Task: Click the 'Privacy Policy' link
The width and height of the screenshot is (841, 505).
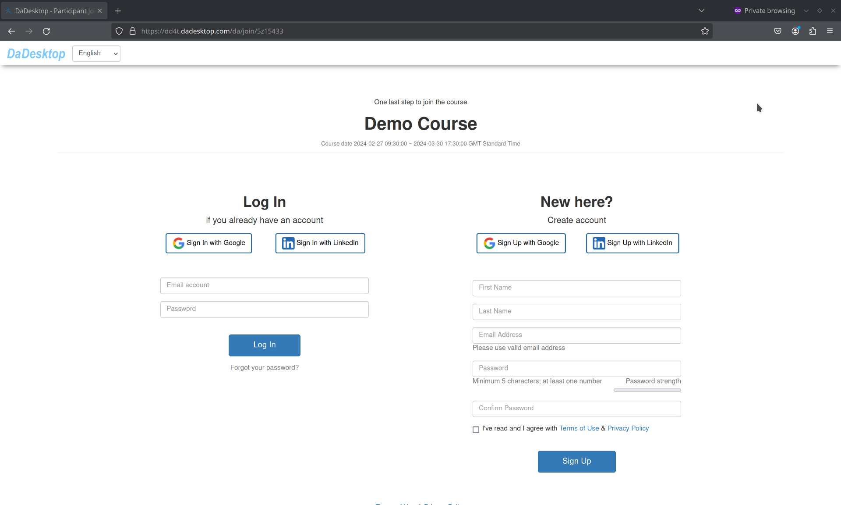Action: pyautogui.click(x=628, y=429)
